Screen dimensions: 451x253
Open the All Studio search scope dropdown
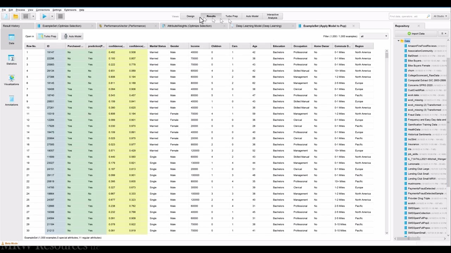[440, 16]
